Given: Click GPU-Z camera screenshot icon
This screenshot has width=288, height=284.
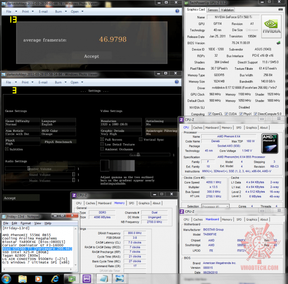Looking at the screenshot, I should click(x=280, y=9).
